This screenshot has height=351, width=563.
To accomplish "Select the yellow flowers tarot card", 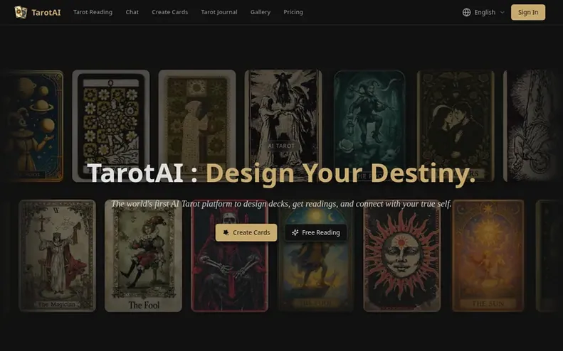I will coord(111,126).
